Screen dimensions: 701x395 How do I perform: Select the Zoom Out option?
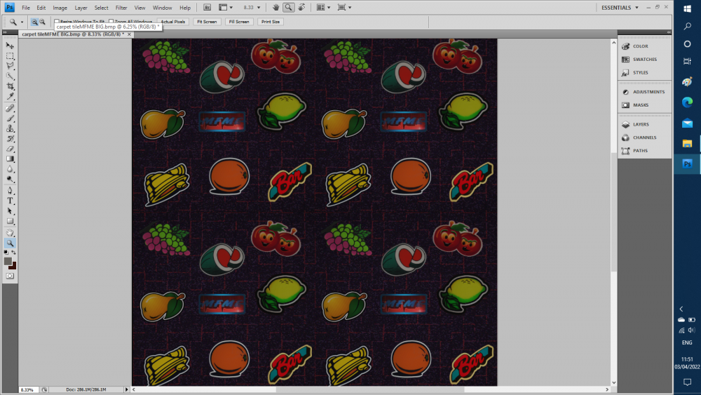43,22
